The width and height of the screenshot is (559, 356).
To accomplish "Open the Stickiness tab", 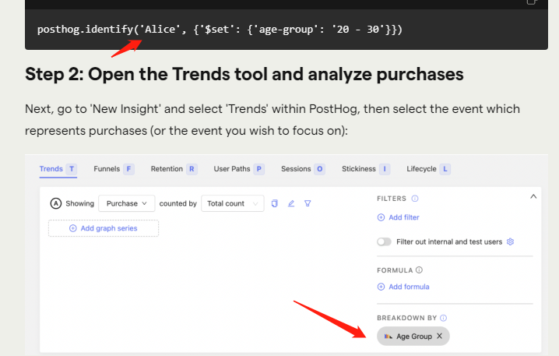I will [x=366, y=169].
